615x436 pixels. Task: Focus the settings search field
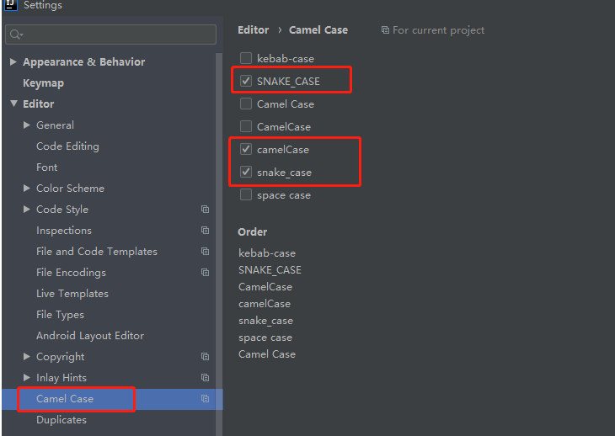coord(110,35)
